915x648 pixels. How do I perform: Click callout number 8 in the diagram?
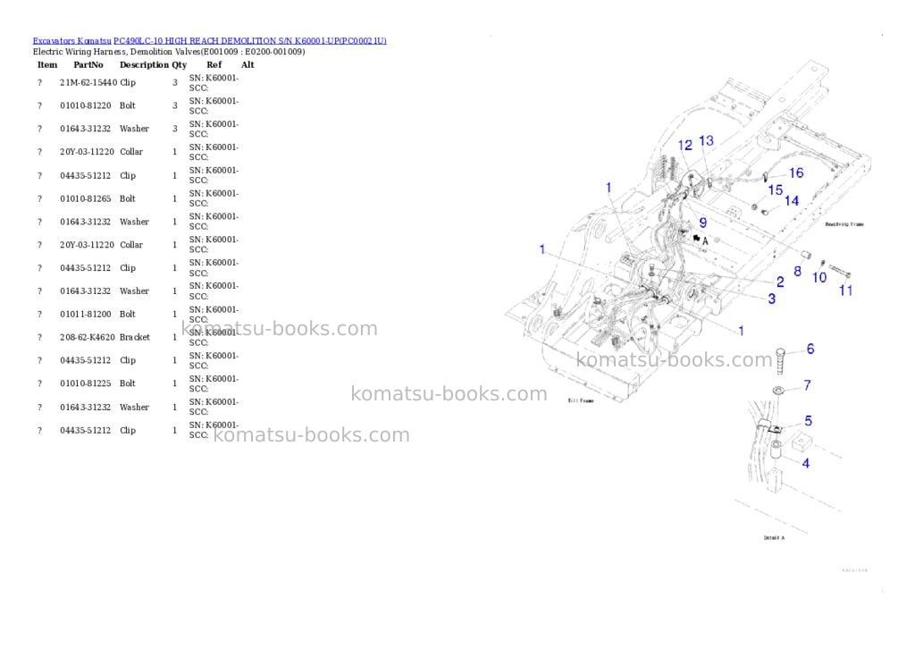click(797, 271)
